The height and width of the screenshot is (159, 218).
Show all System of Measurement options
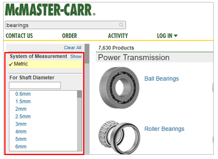tap(76, 56)
